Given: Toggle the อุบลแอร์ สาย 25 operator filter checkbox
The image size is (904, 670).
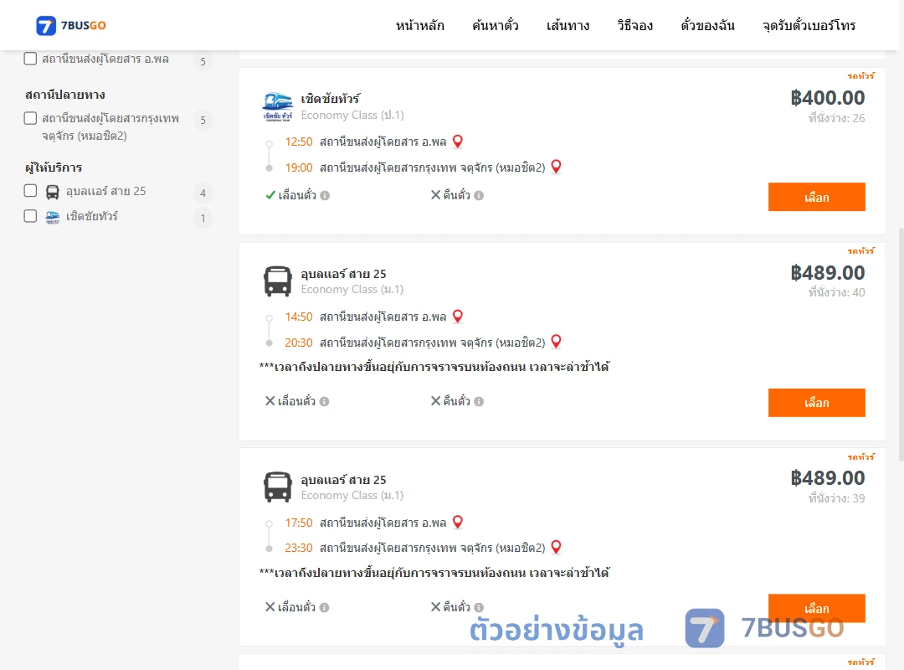Looking at the screenshot, I should point(31,191).
